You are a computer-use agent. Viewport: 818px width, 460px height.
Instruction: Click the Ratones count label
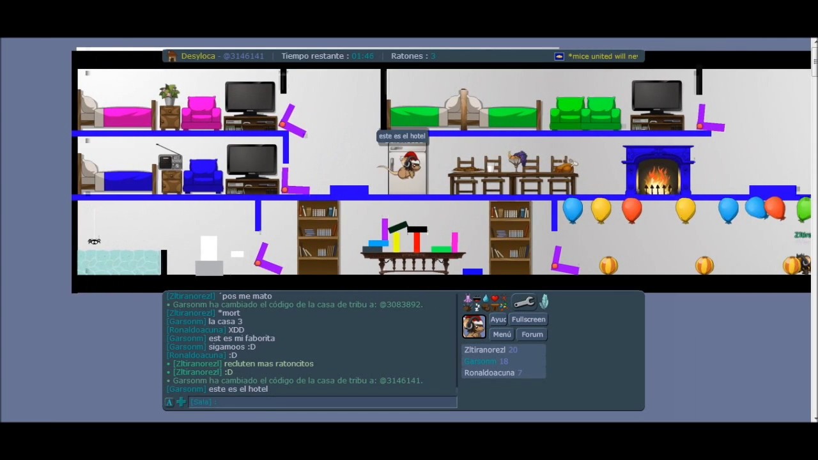coord(413,56)
